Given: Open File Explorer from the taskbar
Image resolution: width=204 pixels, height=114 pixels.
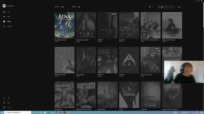Looking at the screenshot, I should (41, 112).
